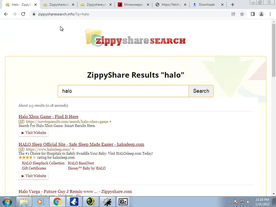Viewport: 276px width, 207px height.
Task: Click the address bar URL
Action: 64,14
